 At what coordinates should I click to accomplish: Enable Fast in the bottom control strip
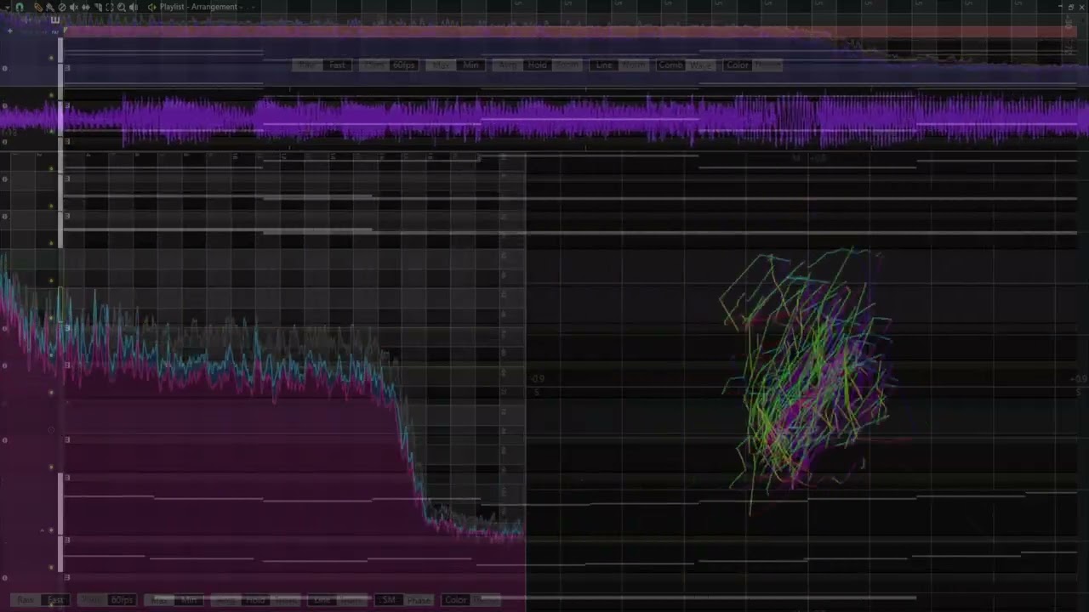(x=55, y=600)
